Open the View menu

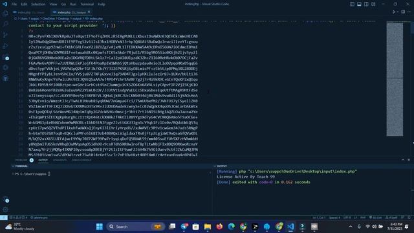coord(53,5)
